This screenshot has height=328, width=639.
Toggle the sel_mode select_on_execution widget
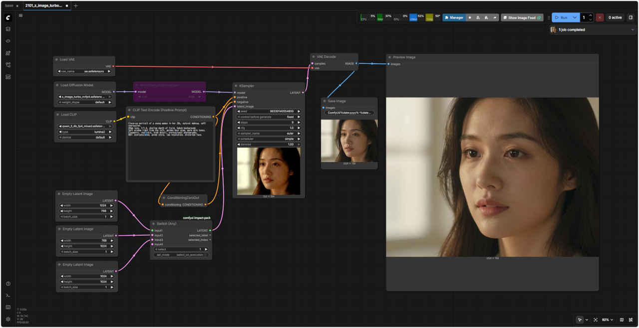[181, 255]
